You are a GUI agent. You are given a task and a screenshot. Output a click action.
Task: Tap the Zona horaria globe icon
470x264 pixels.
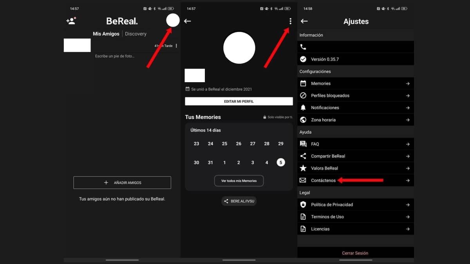pyautogui.click(x=303, y=120)
